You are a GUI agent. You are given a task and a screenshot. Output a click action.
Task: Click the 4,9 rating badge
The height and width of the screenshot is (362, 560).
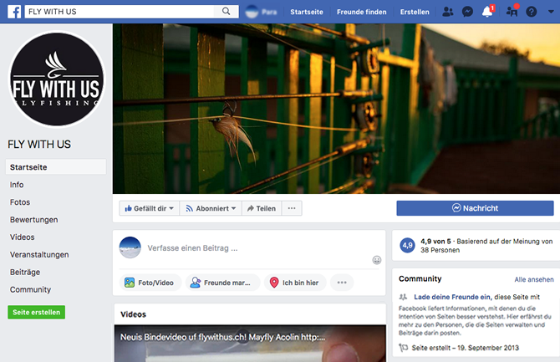pos(408,245)
